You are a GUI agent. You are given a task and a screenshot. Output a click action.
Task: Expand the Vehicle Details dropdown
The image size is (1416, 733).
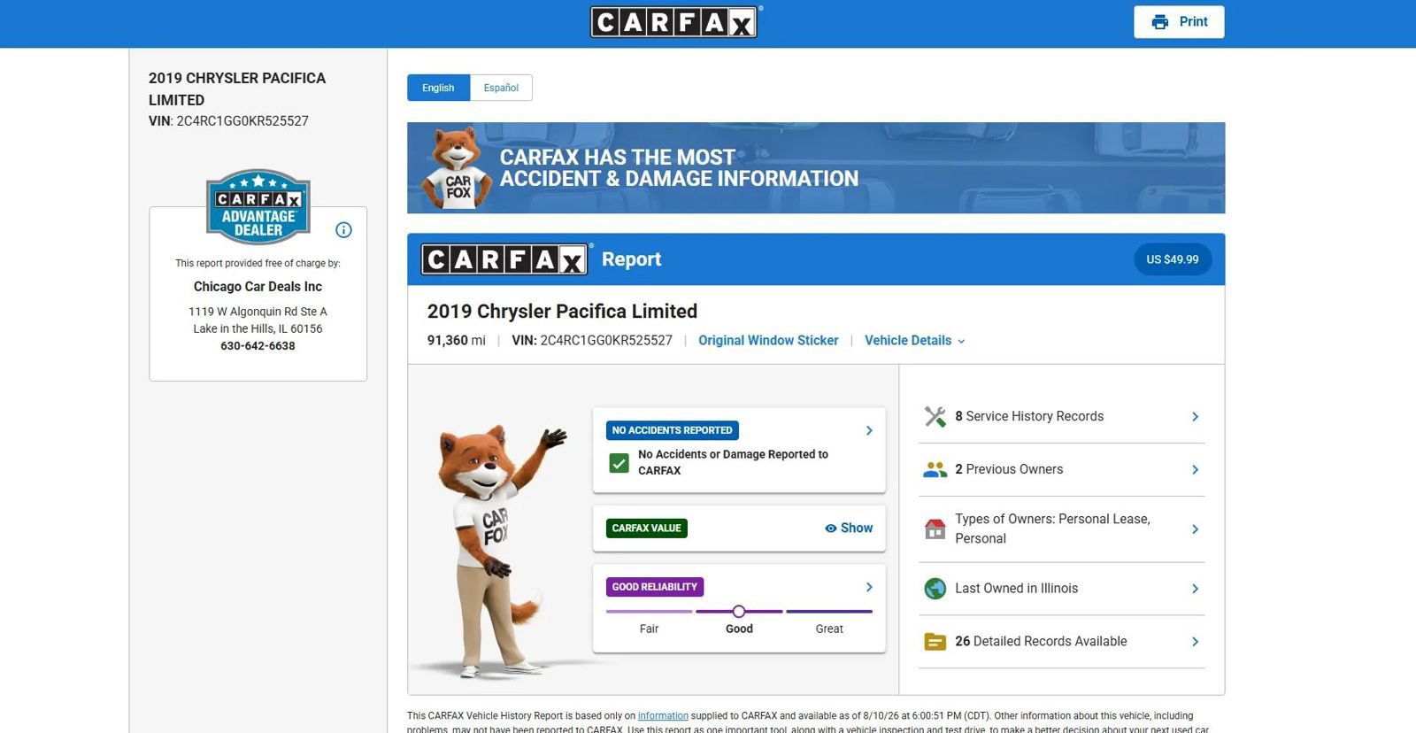coord(915,341)
